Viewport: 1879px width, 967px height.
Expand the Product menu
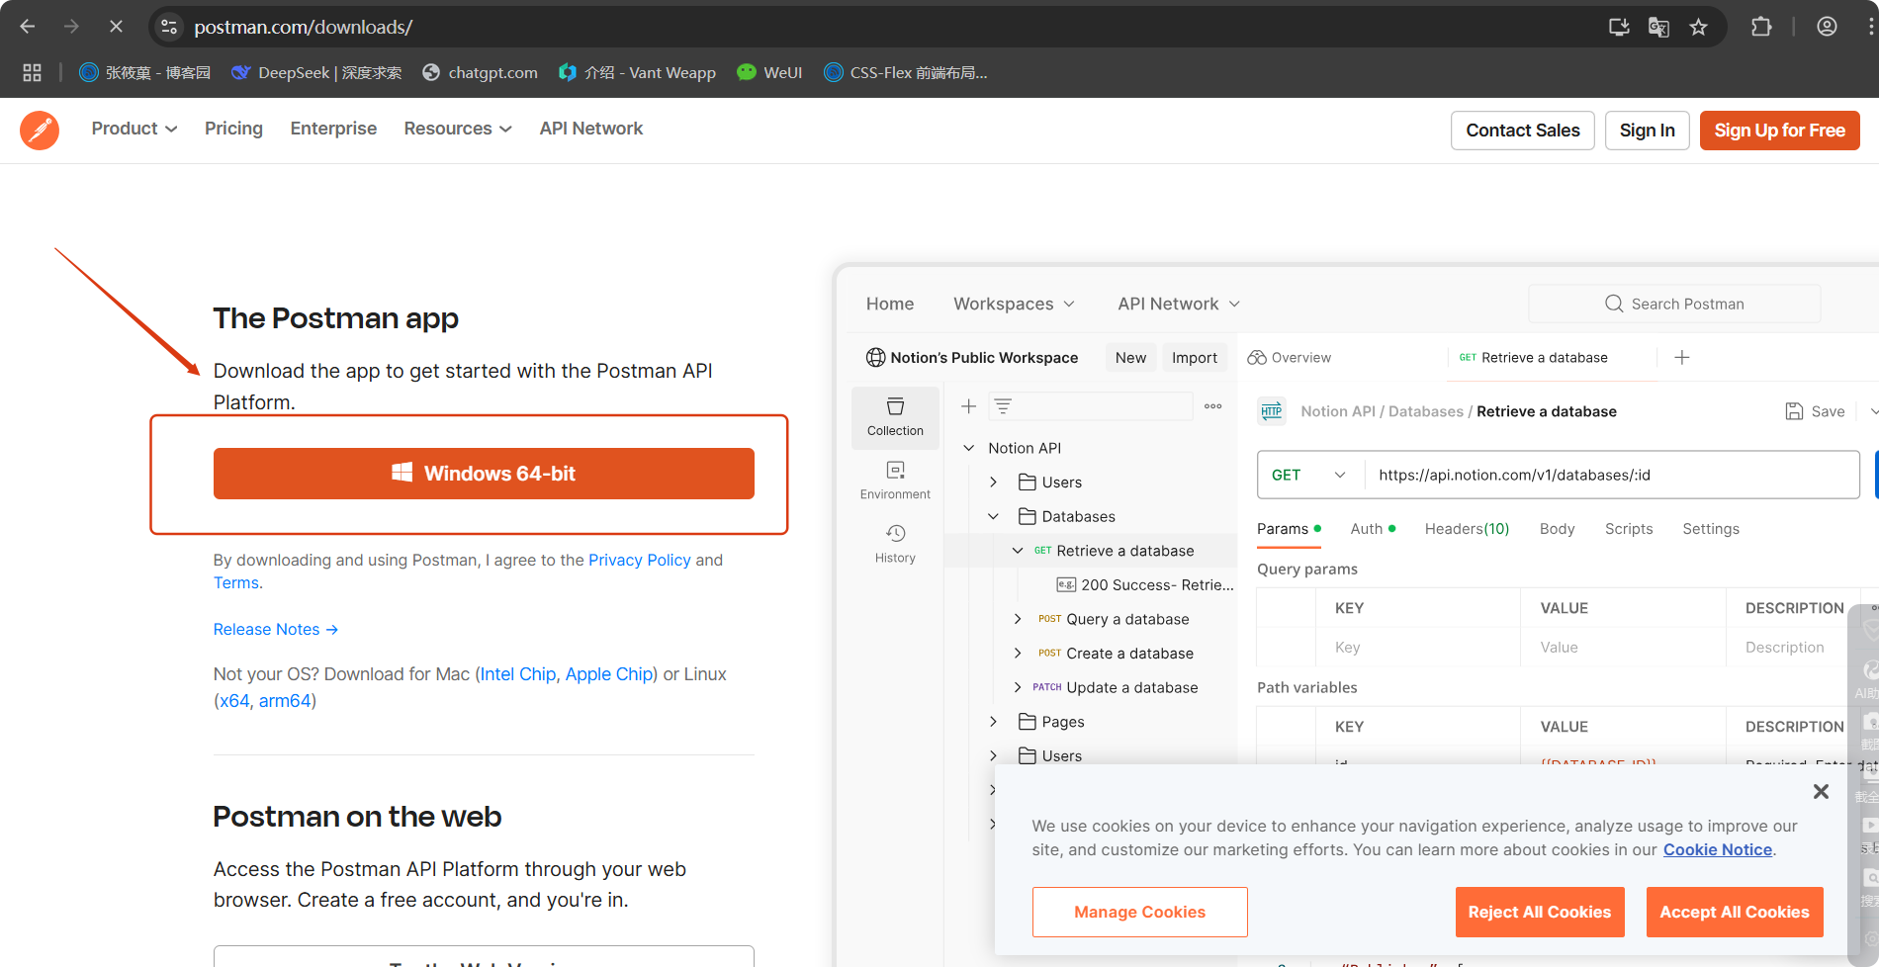134,129
